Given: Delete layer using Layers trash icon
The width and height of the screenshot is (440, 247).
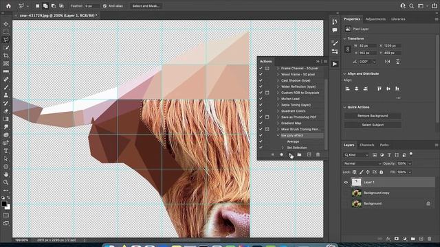Looking at the screenshot, I should 429,239.
